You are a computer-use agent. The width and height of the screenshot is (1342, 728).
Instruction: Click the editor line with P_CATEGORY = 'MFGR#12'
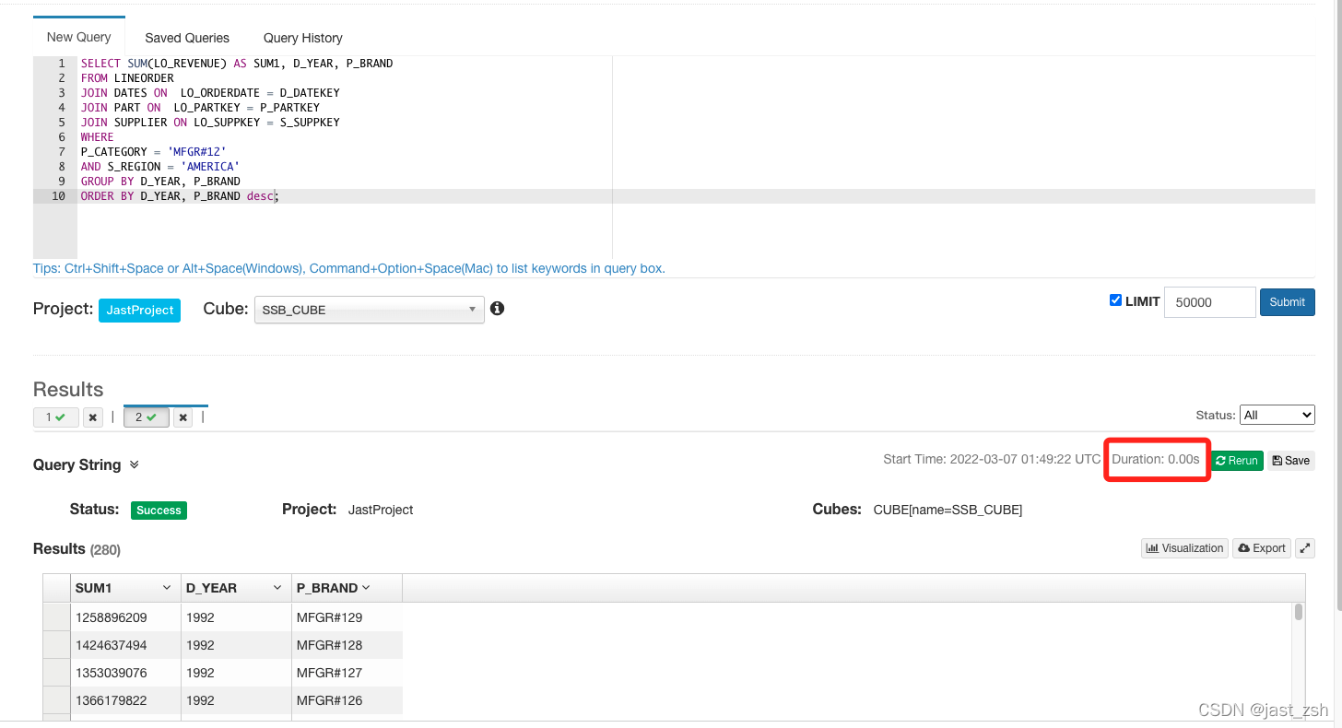point(153,152)
